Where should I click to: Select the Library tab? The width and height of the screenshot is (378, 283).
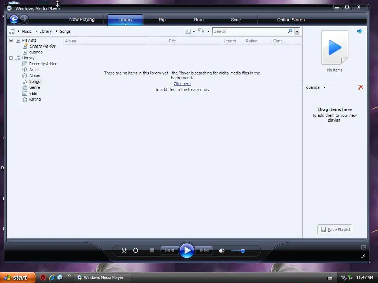125,20
